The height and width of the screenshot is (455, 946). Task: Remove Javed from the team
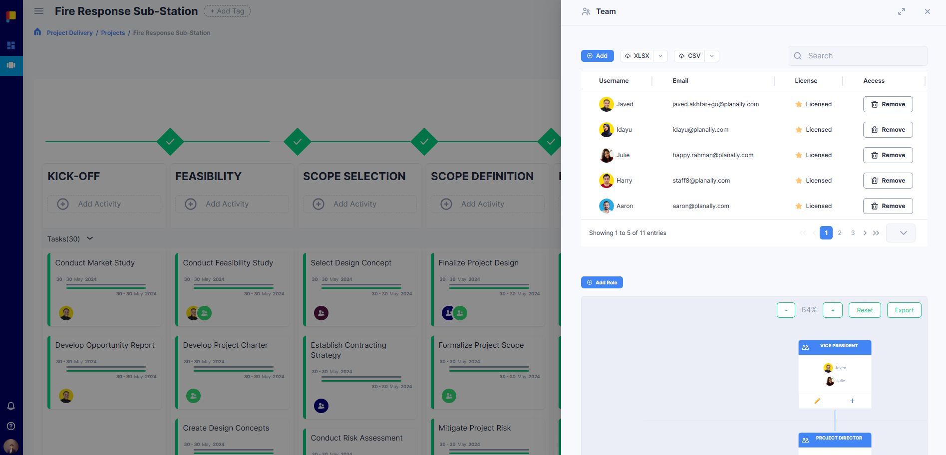pyautogui.click(x=888, y=104)
